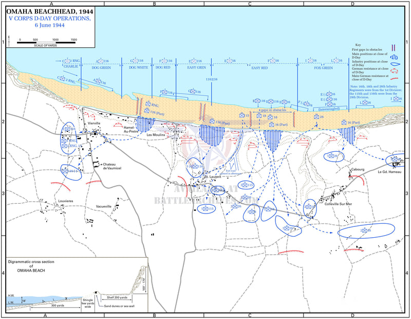This screenshot has width=411, height=319.
Task: Click the German resistance symbol in the Key
Action: click(x=394, y=71)
